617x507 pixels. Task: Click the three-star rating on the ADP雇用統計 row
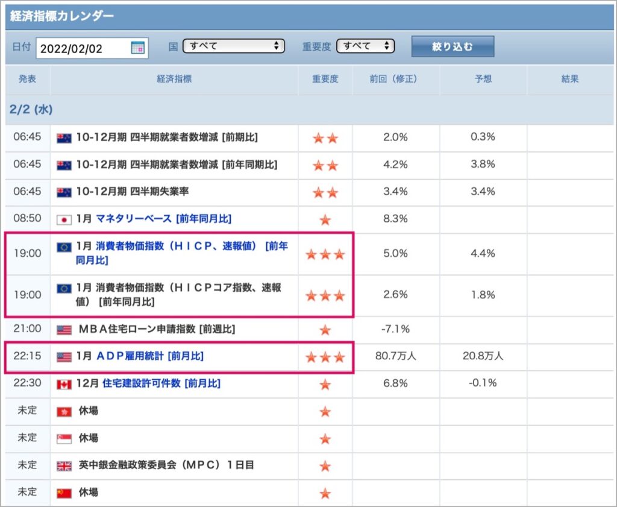pos(325,357)
